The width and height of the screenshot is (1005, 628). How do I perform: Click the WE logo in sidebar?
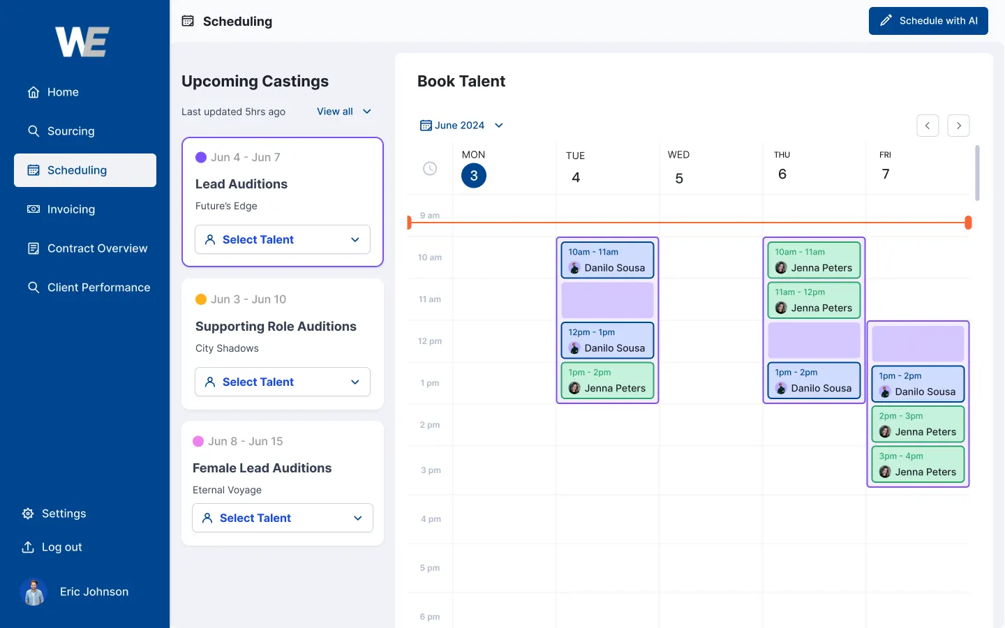click(x=82, y=42)
